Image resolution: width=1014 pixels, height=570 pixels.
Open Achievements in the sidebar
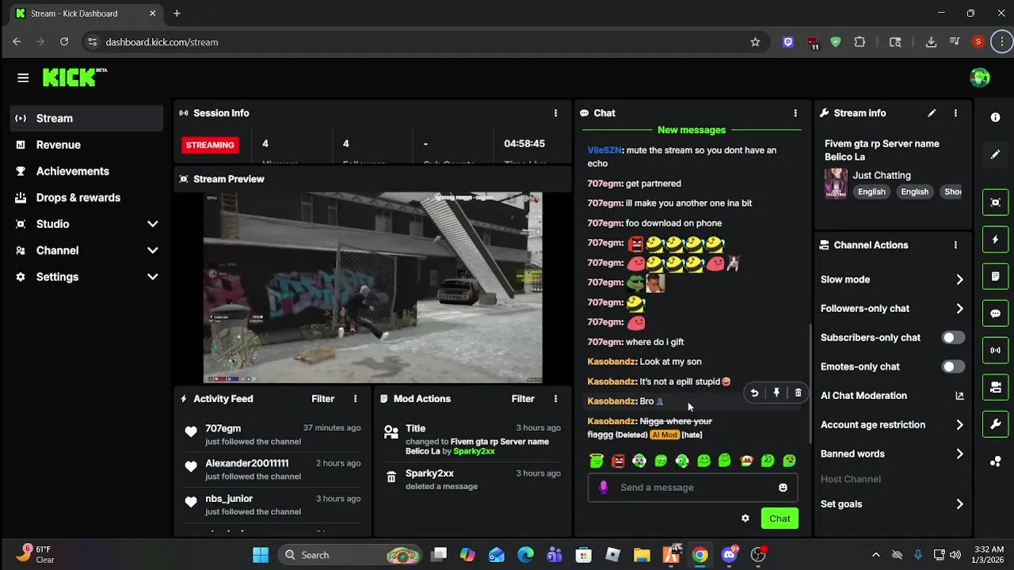(87, 171)
